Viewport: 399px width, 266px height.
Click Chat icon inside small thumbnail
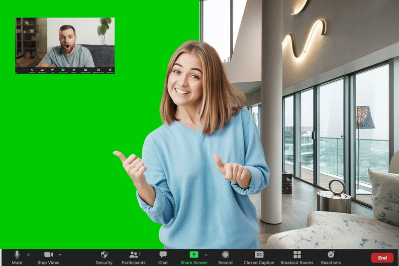(x=52, y=70)
